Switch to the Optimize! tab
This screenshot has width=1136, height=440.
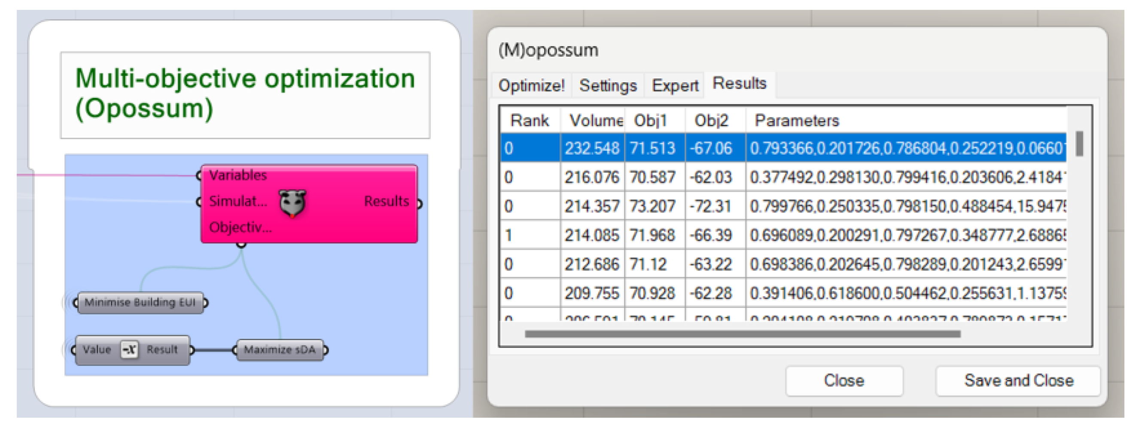click(x=531, y=85)
